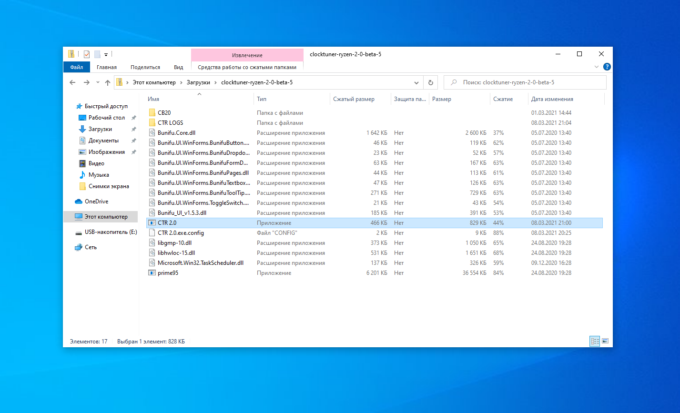The image size is (680, 413).
Task: Click the libhwloc-15.dll file icon
Action: point(152,253)
